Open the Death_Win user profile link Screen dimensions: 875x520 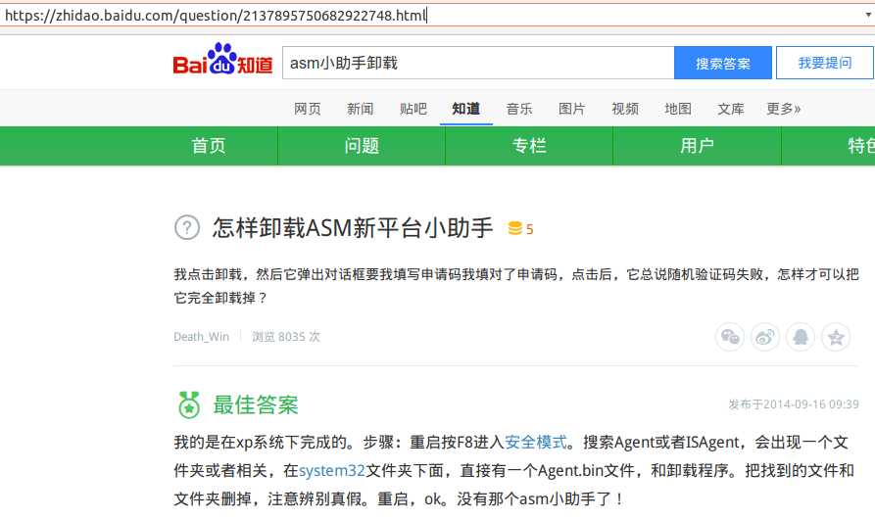(x=202, y=337)
